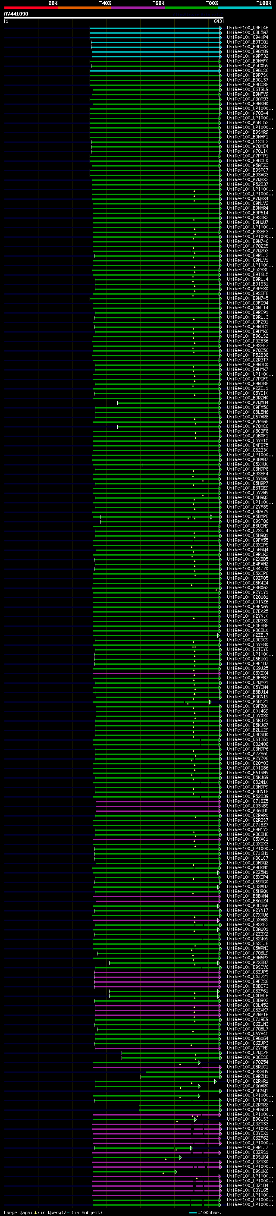Select UniRef100_A7QQ44 label
This screenshot has height=1216, width=276.
[248, 113]
